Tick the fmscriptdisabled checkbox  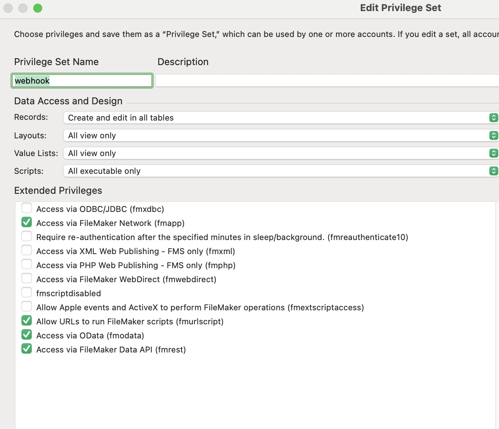(x=27, y=293)
